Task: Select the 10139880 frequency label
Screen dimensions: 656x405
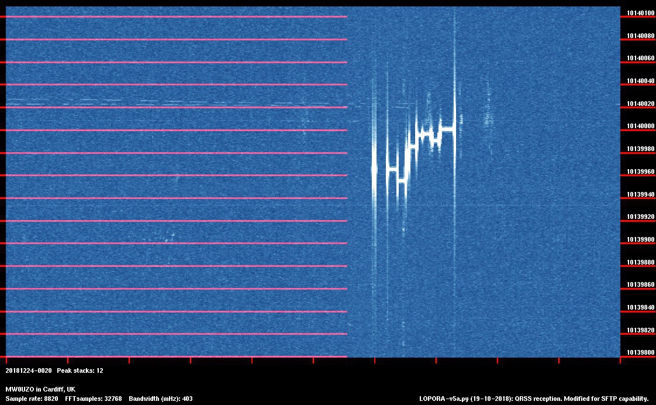Action: pos(640,262)
